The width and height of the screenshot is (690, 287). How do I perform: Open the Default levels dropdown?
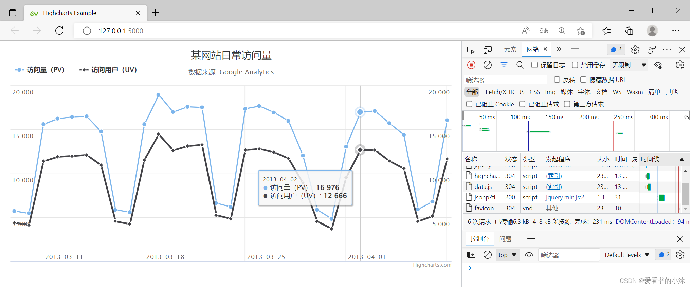click(627, 255)
